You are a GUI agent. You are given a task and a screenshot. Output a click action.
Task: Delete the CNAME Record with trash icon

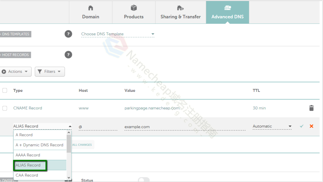click(x=311, y=108)
